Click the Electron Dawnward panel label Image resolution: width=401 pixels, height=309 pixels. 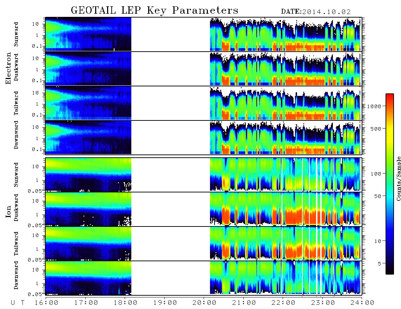click(16, 135)
